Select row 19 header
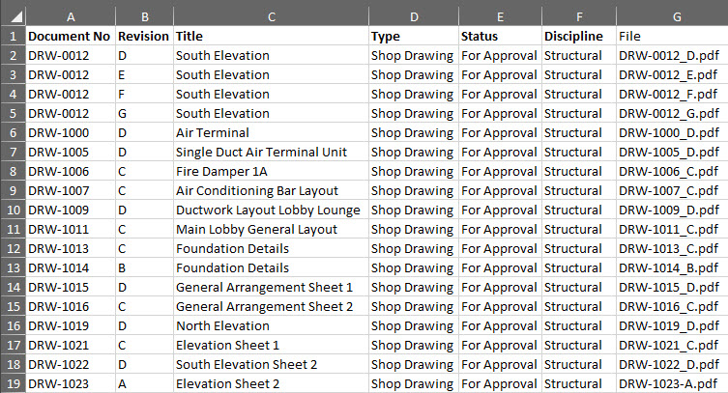The width and height of the screenshot is (728, 393). 13,383
